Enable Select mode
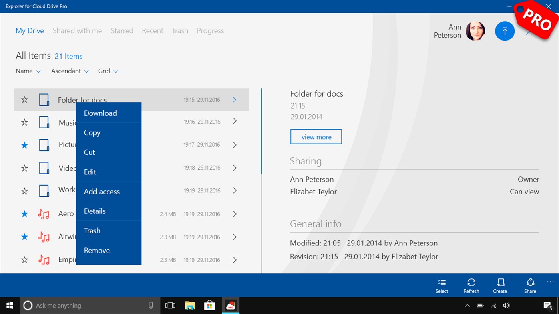Screen dimensions: 559x314 coord(442,285)
